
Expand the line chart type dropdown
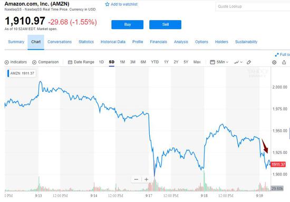[238, 62]
